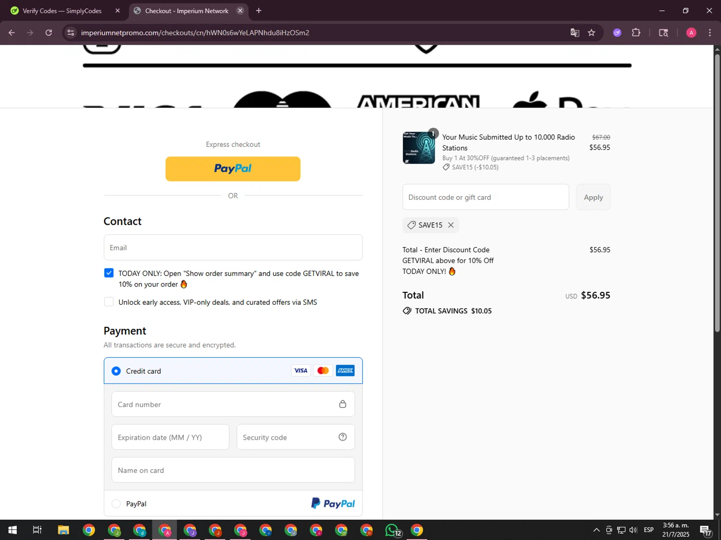
Task: Click the product thumbnail image
Action: point(419,148)
